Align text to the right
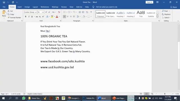Viewport: 180px width, 101px height. coord(71,17)
